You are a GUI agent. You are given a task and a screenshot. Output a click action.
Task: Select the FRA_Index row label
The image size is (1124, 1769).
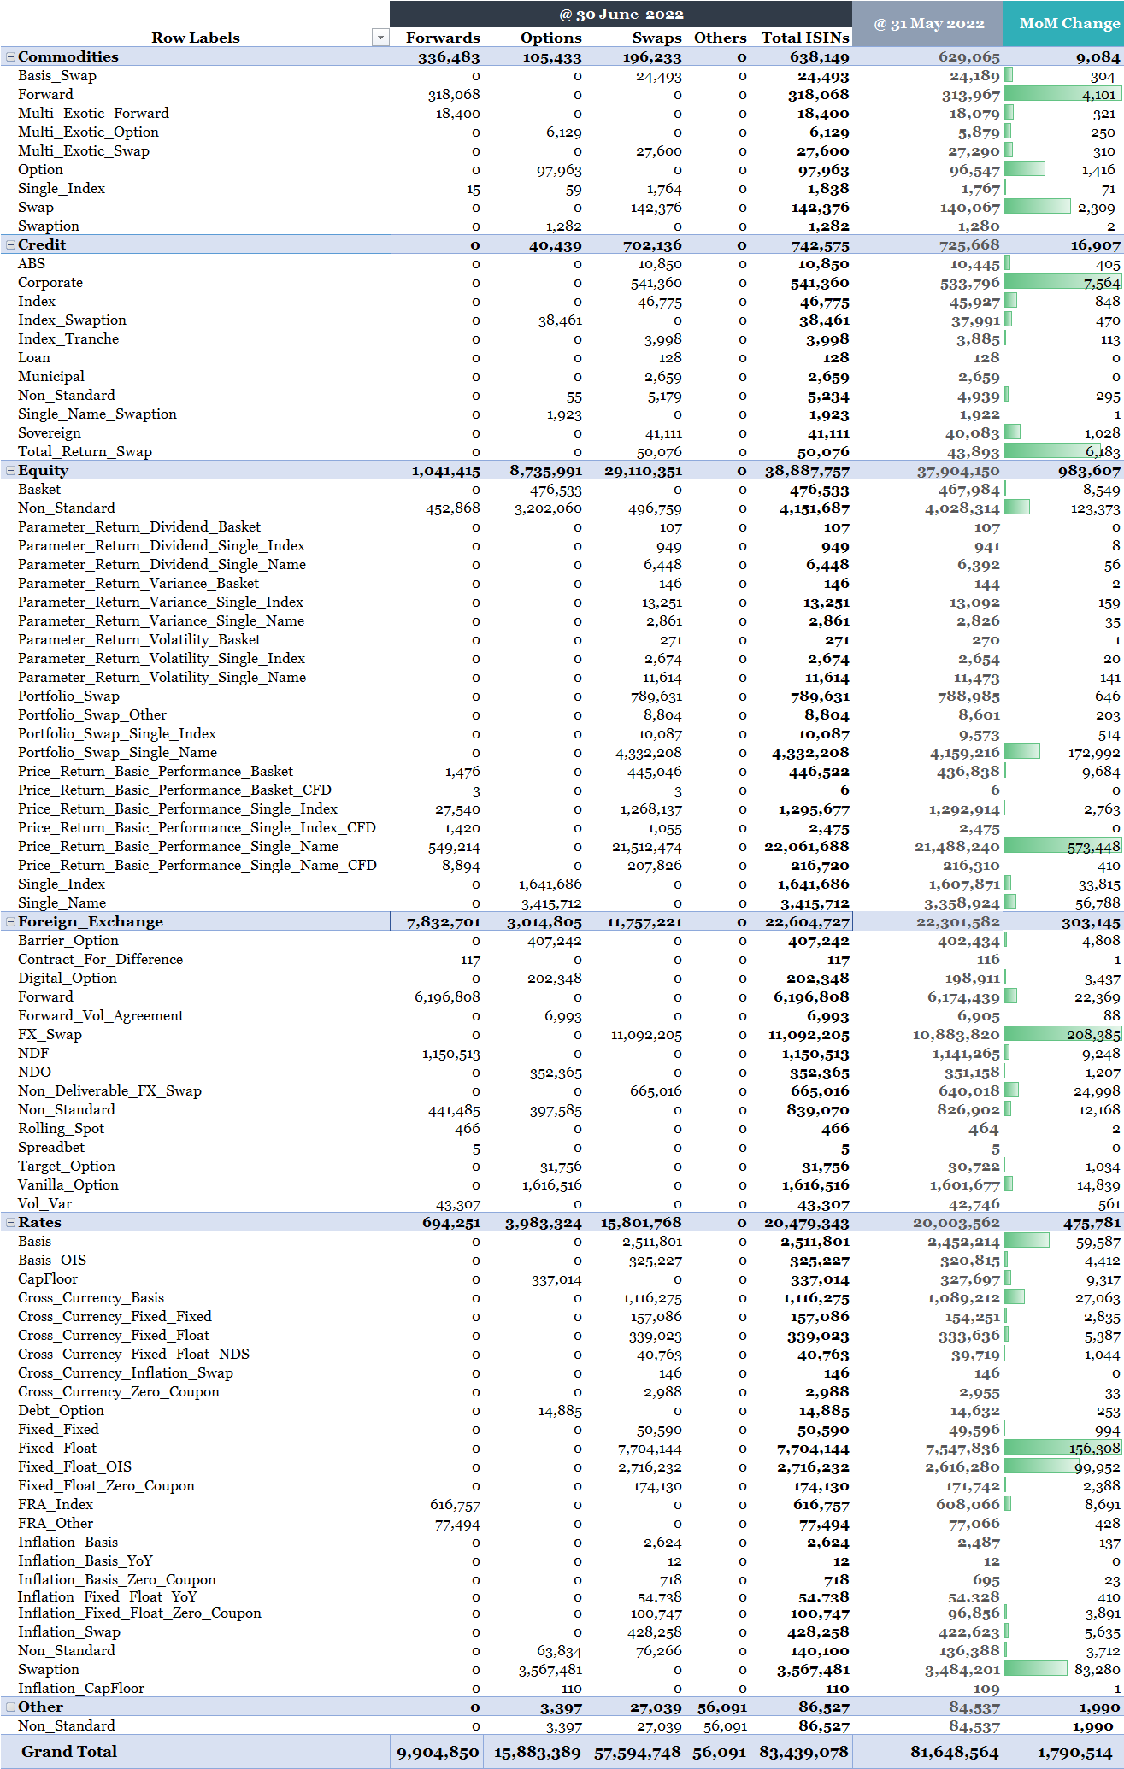(56, 1504)
